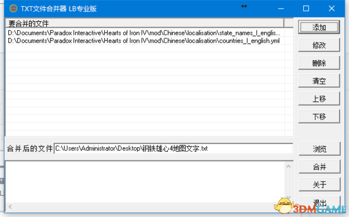The height and width of the screenshot is (217, 349).
Task: Click the horizontal scrollbar left arrow
Action: [x=10, y=207]
